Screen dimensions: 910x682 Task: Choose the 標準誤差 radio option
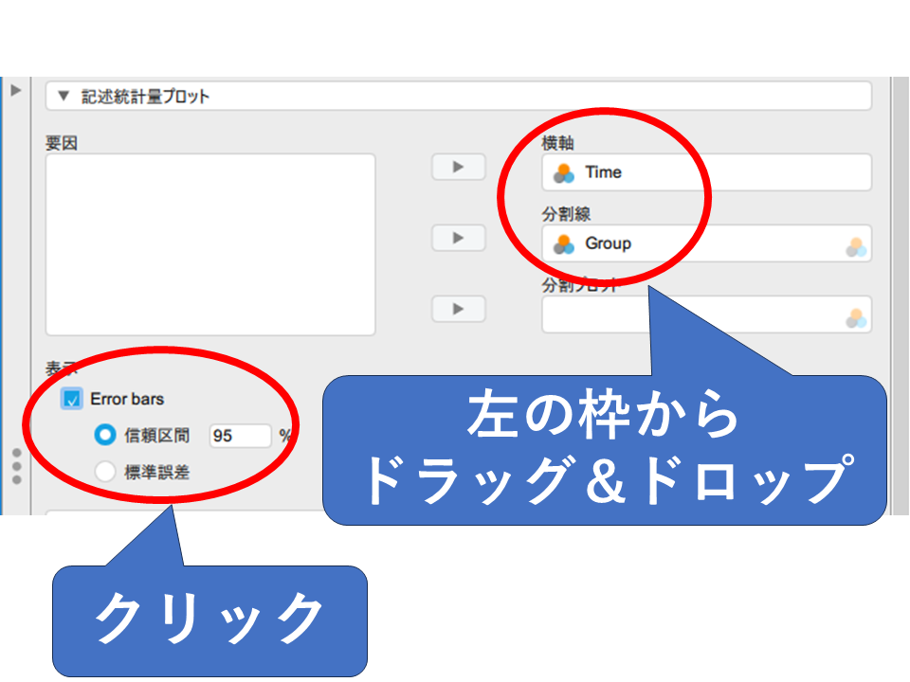(x=105, y=471)
